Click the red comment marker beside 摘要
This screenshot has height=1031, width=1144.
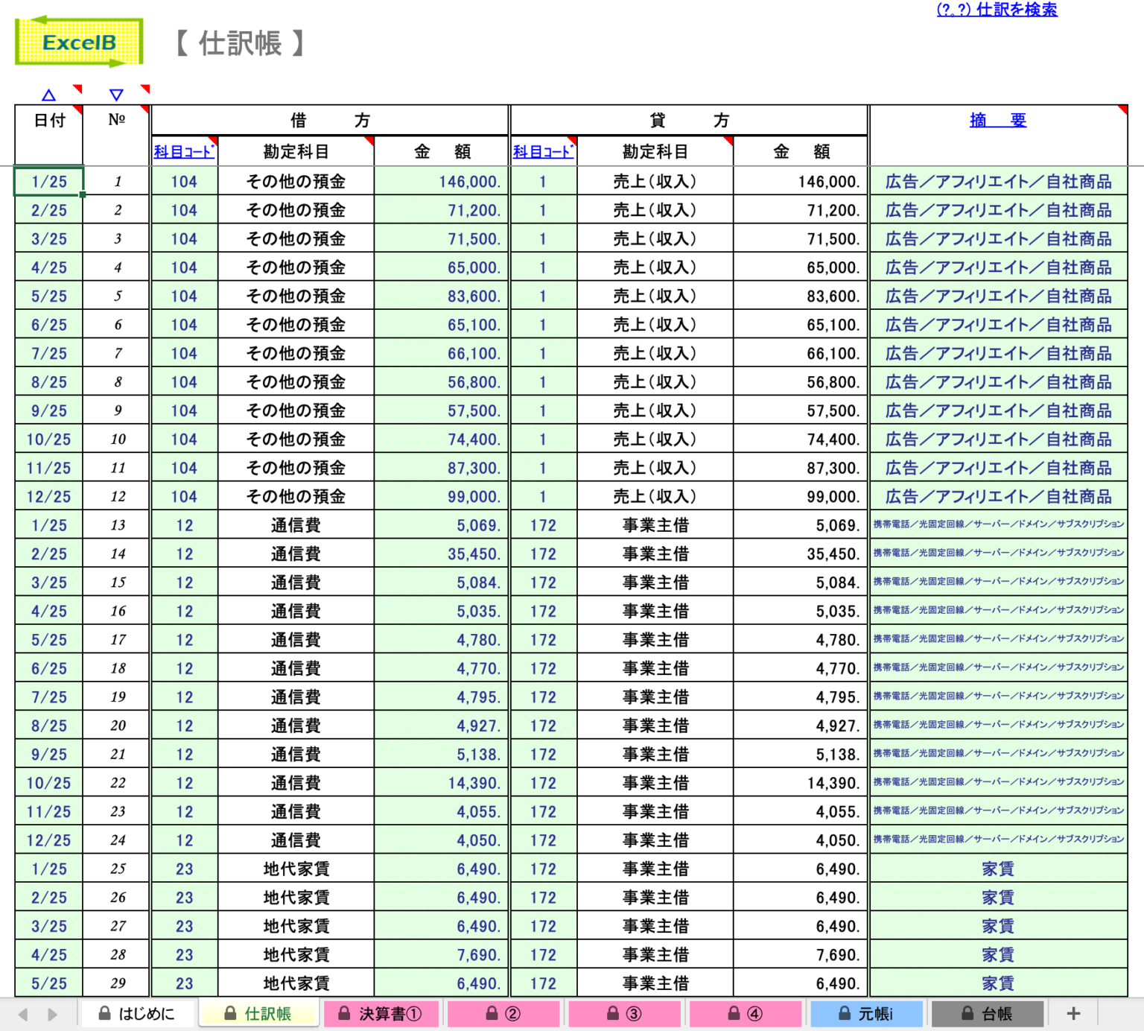pos(1122,110)
